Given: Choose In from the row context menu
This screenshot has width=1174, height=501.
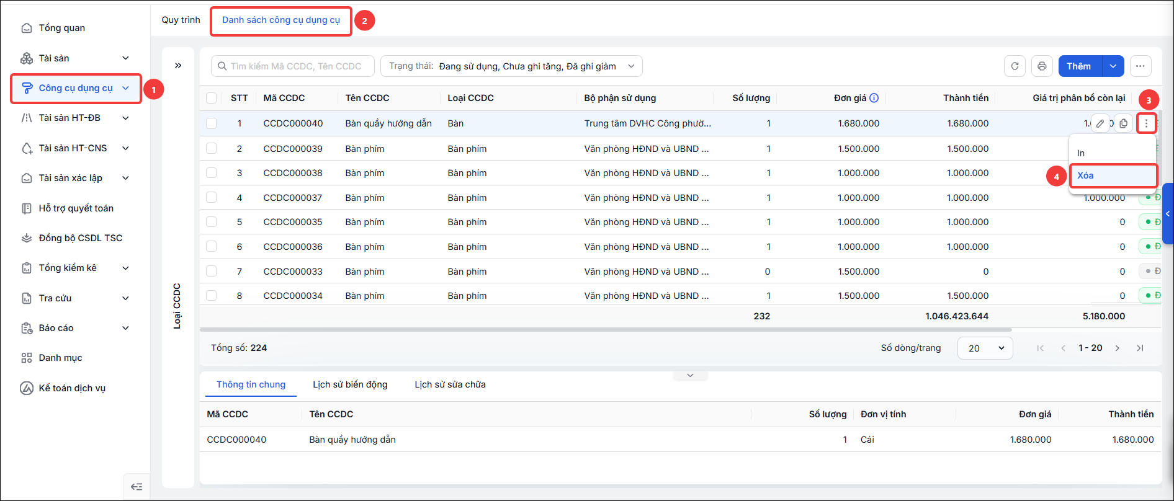Looking at the screenshot, I should 1113,153.
